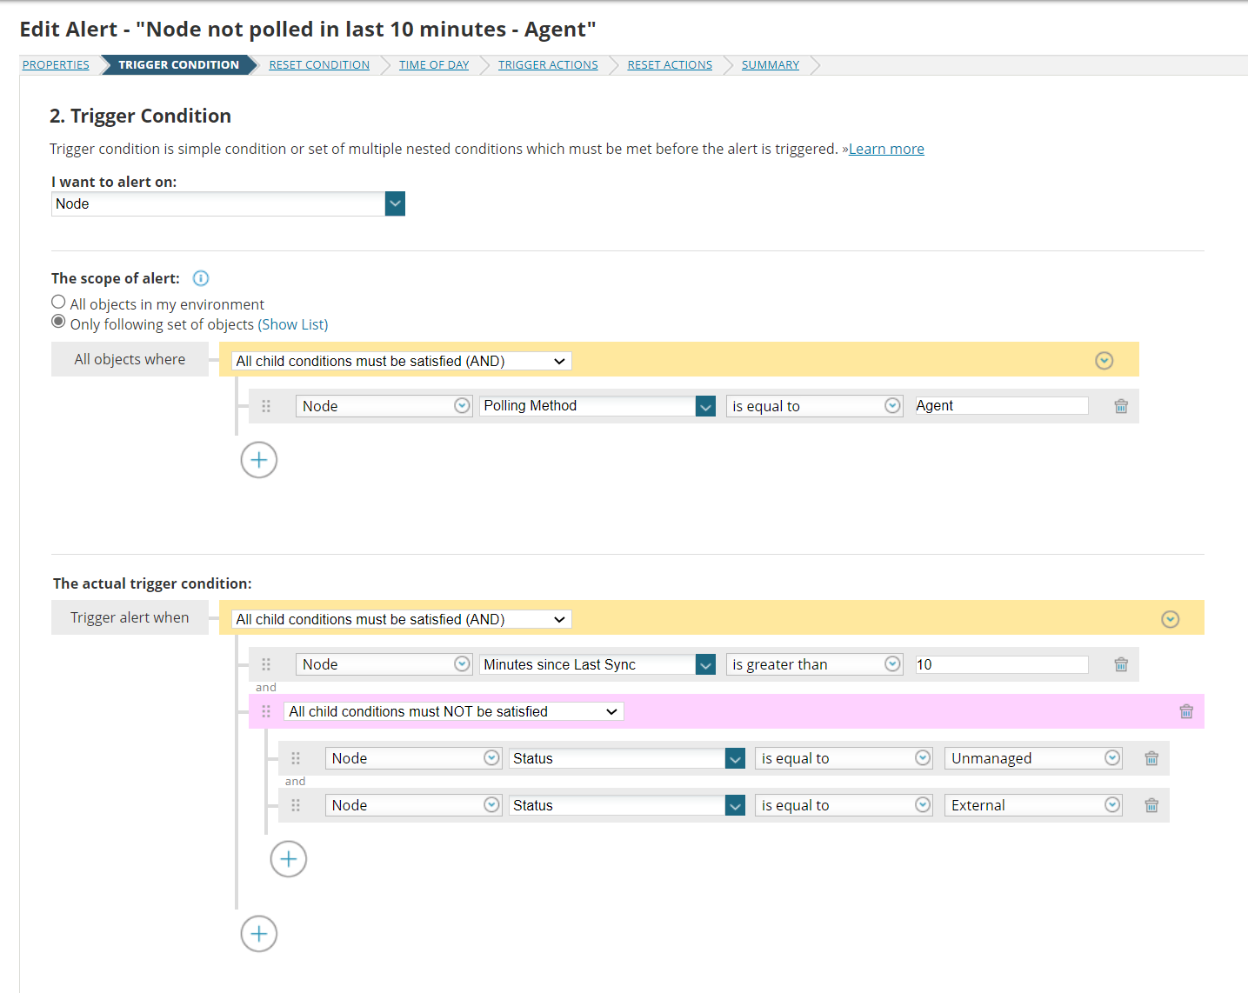This screenshot has width=1248, height=993.
Task: Expand the scope group options circle arrow
Action: (1105, 361)
